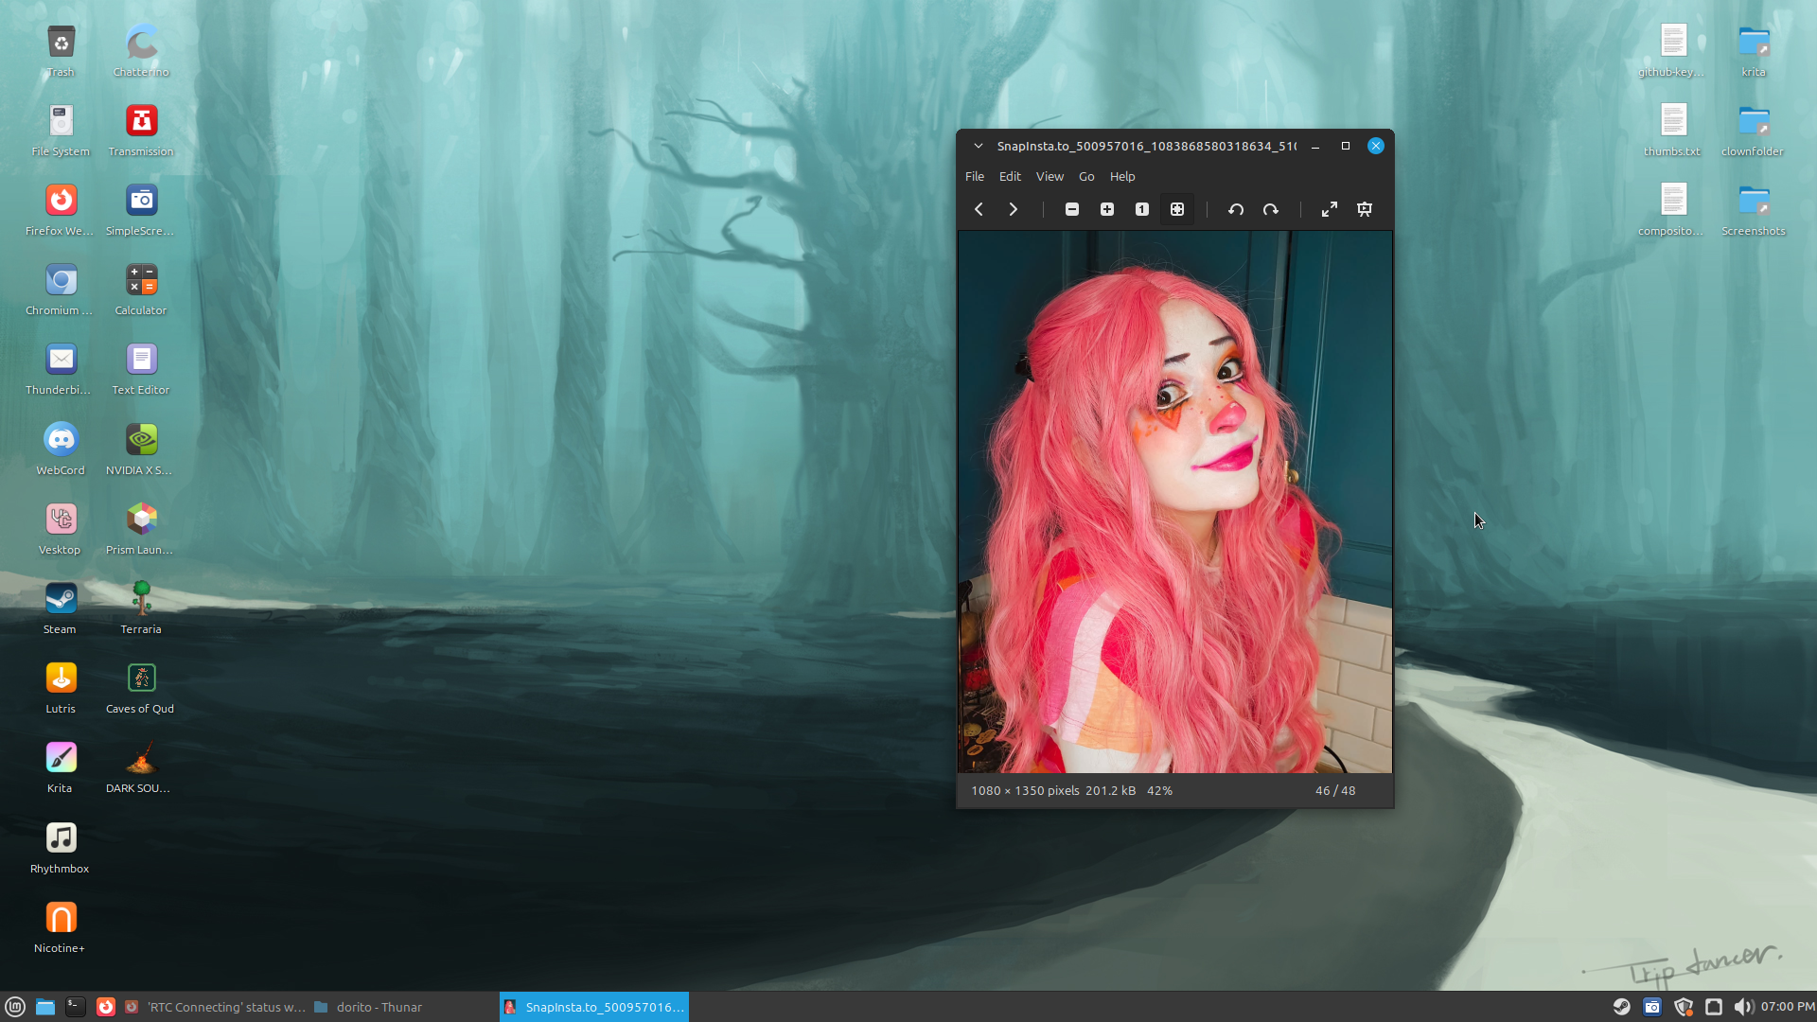The image size is (1817, 1022).
Task: Launch Thunderbird desktop icon
Action: coord(61,369)
